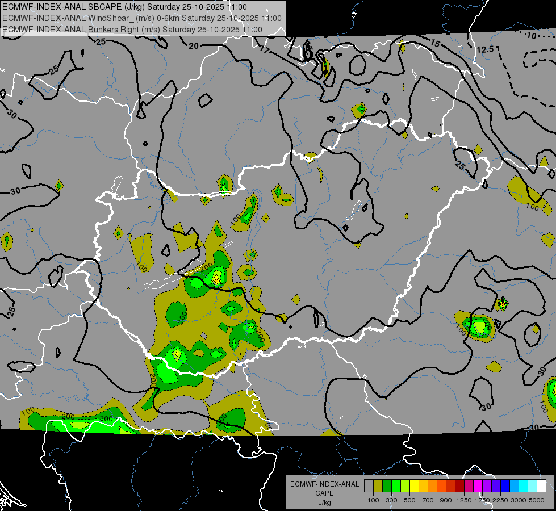Click the 3000 tick label in legend
Viewport: 556px width, 511px height.
tap(519, 500)
